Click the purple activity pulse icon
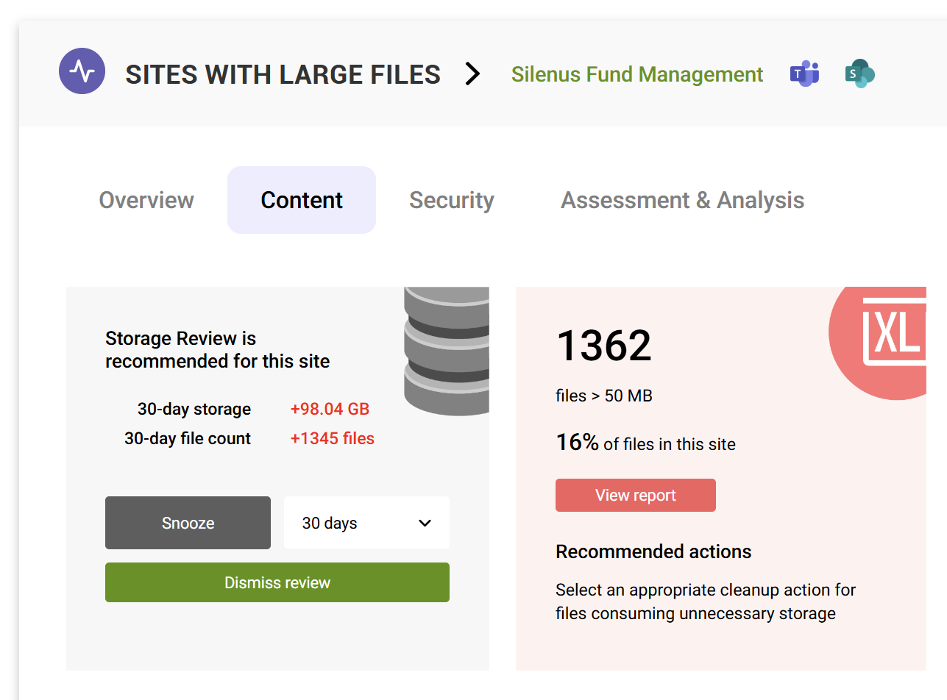 point(82,71)
